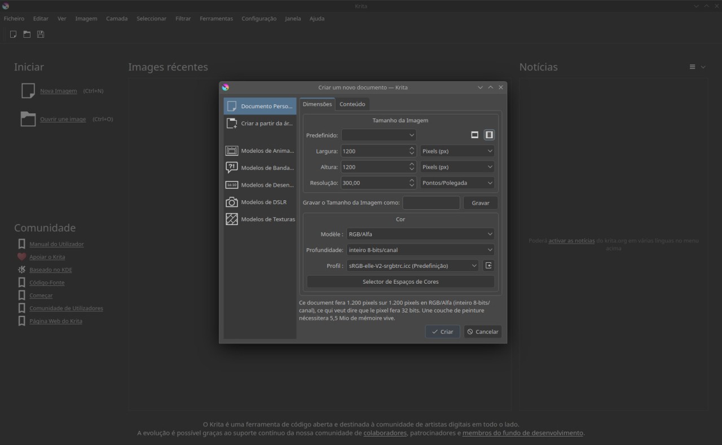This screenshot has height=445, width=722.
Task: Set landscape orientation
Action: click(x=475, y=135)
